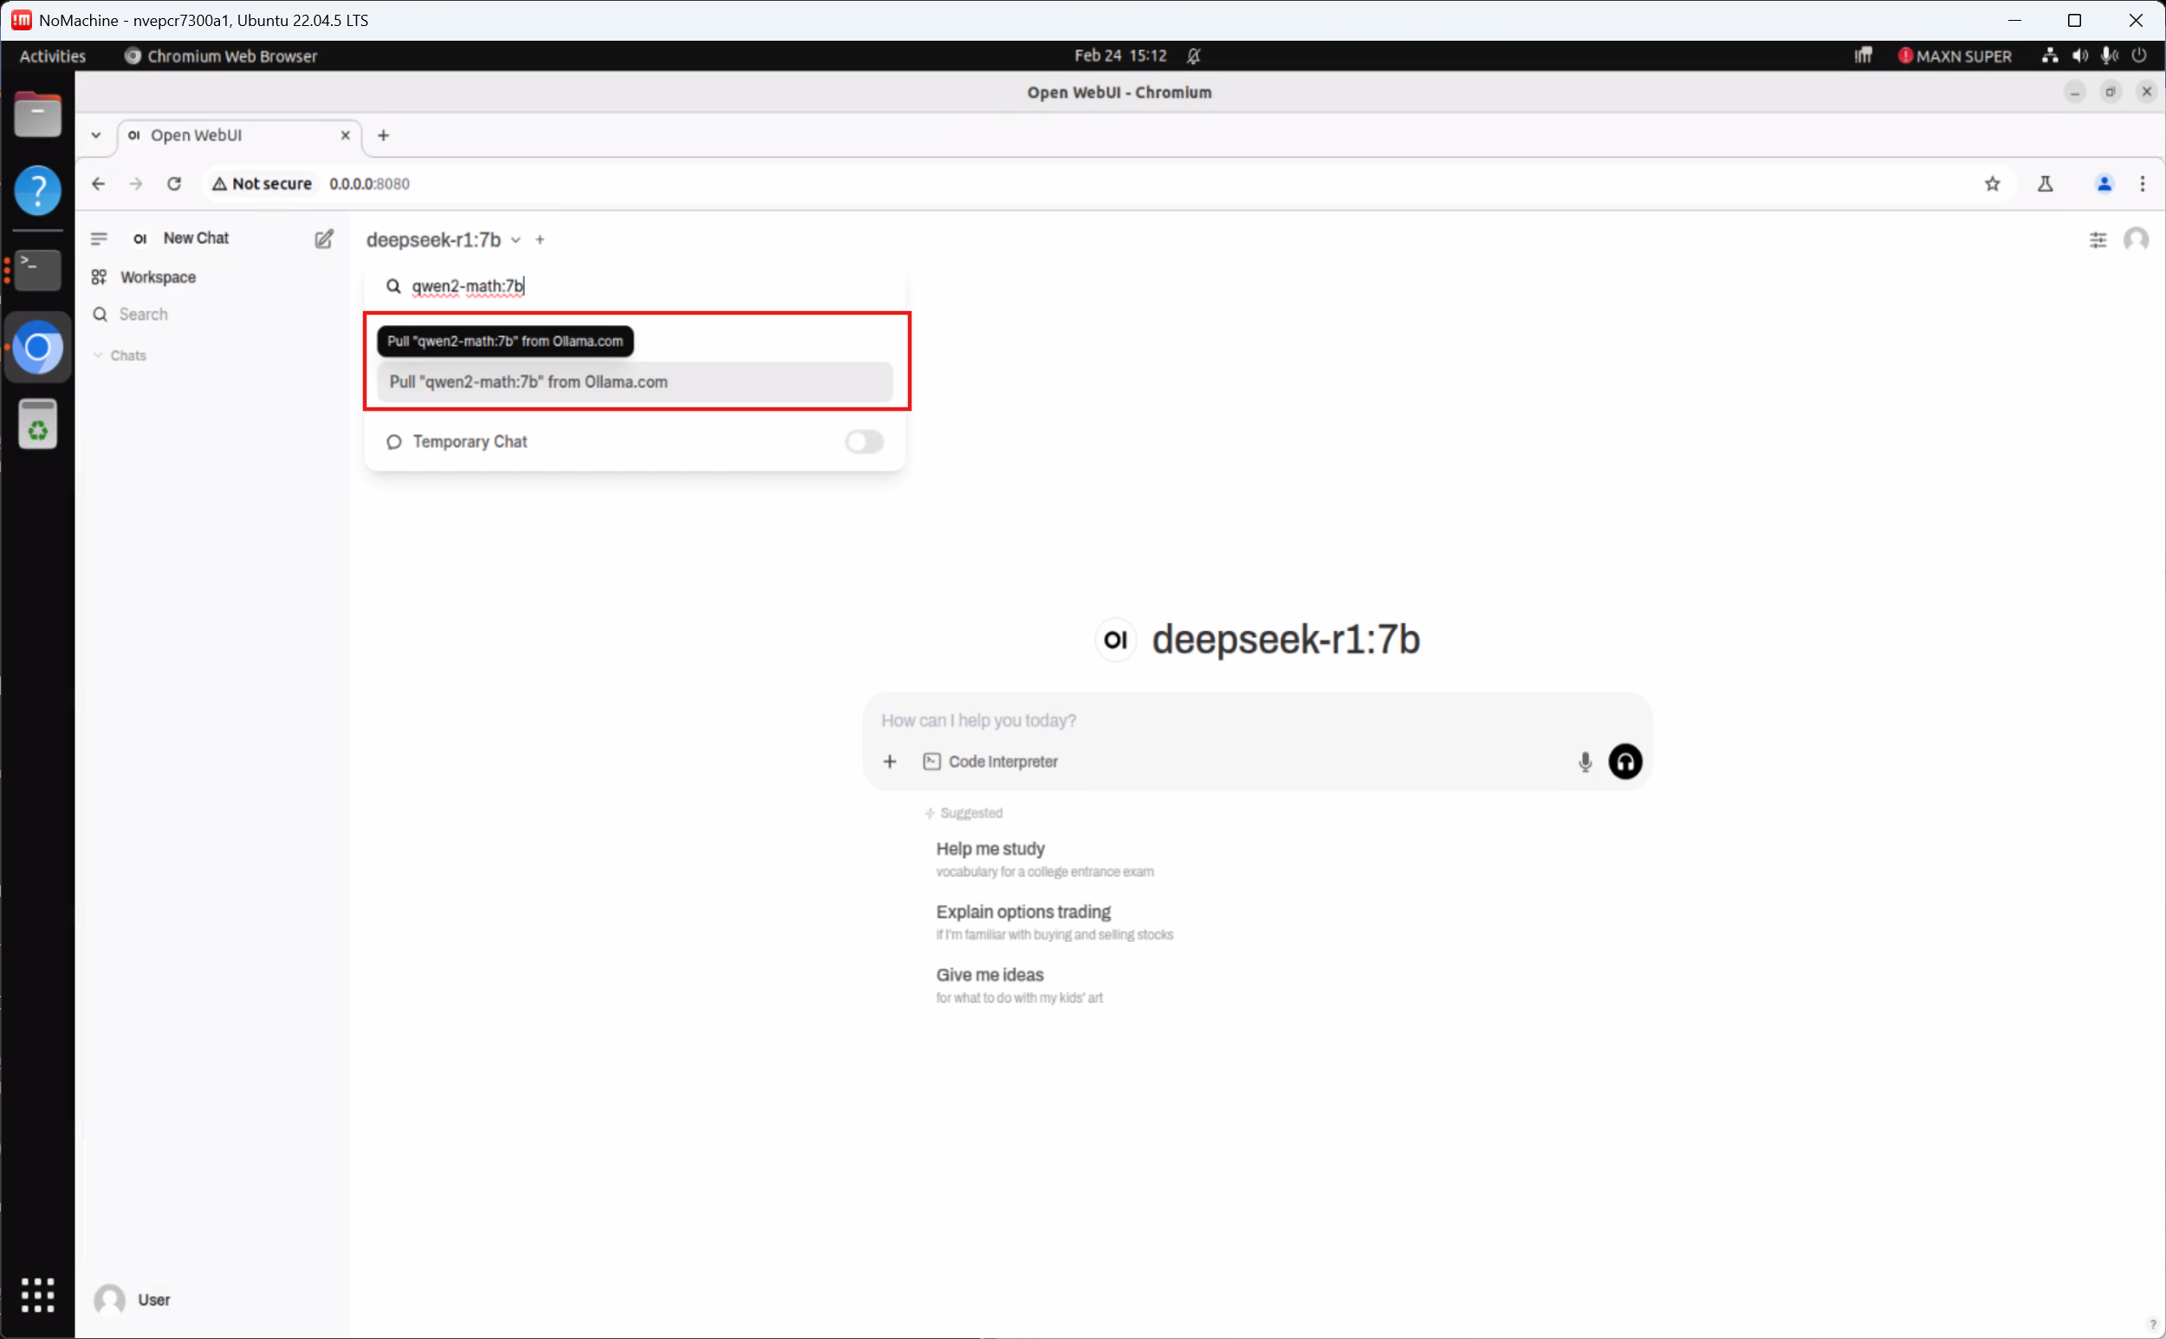Open the deepseek-r1:7b model selector dropdown

[443, 240]
